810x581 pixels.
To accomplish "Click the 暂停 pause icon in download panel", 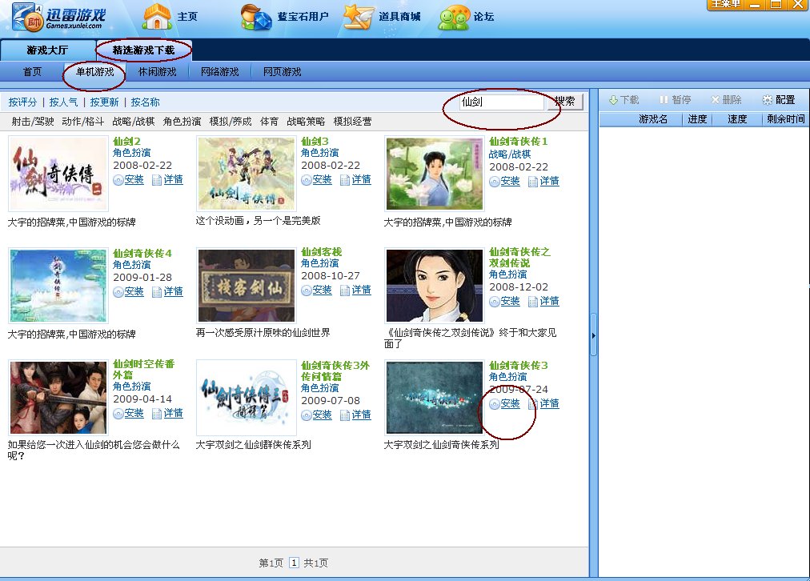I will point(675,99).
